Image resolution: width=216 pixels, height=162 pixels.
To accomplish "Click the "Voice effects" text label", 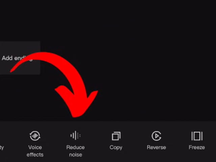I will point(35,151).
